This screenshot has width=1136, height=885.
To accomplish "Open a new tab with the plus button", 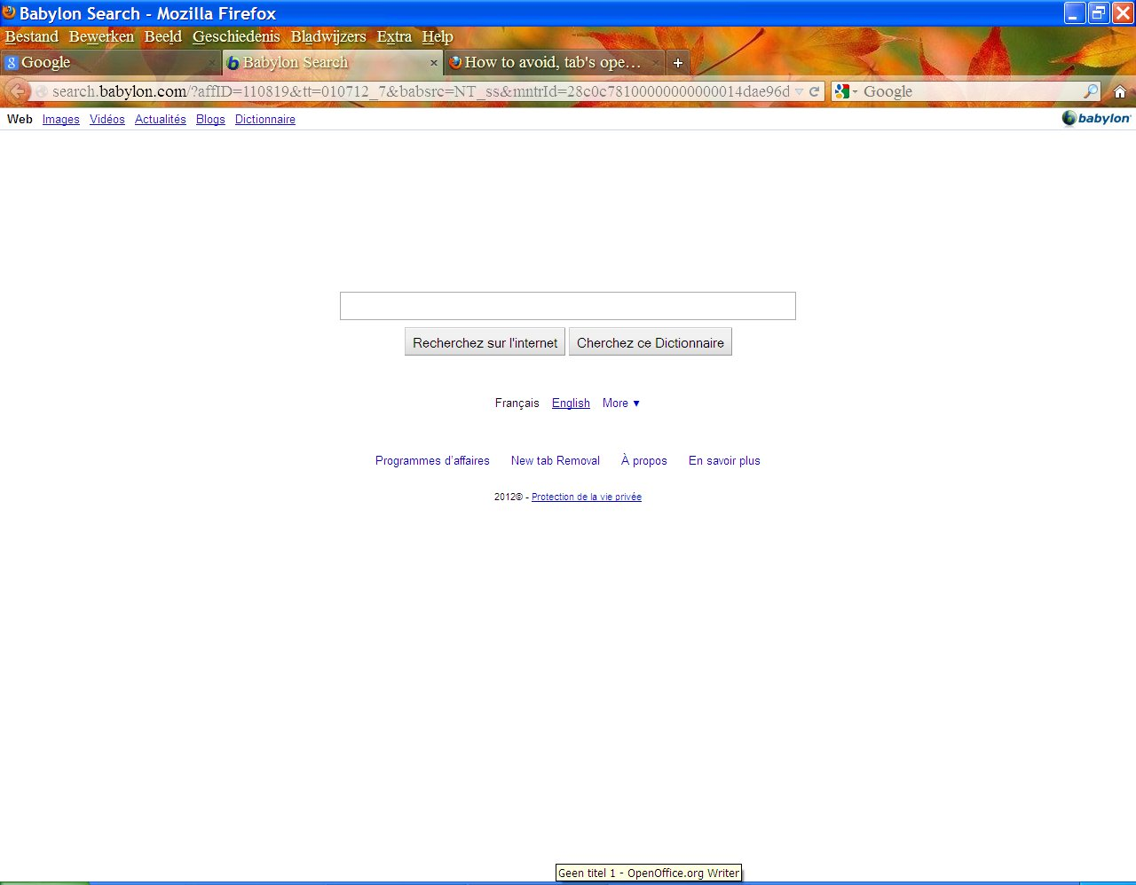I will [678, 63].
